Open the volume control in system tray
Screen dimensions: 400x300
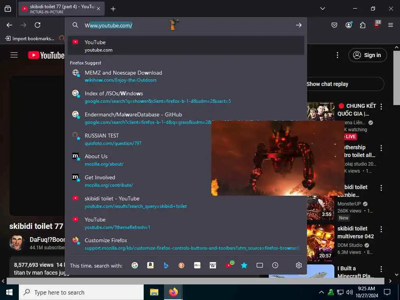[x=350, y=292]
